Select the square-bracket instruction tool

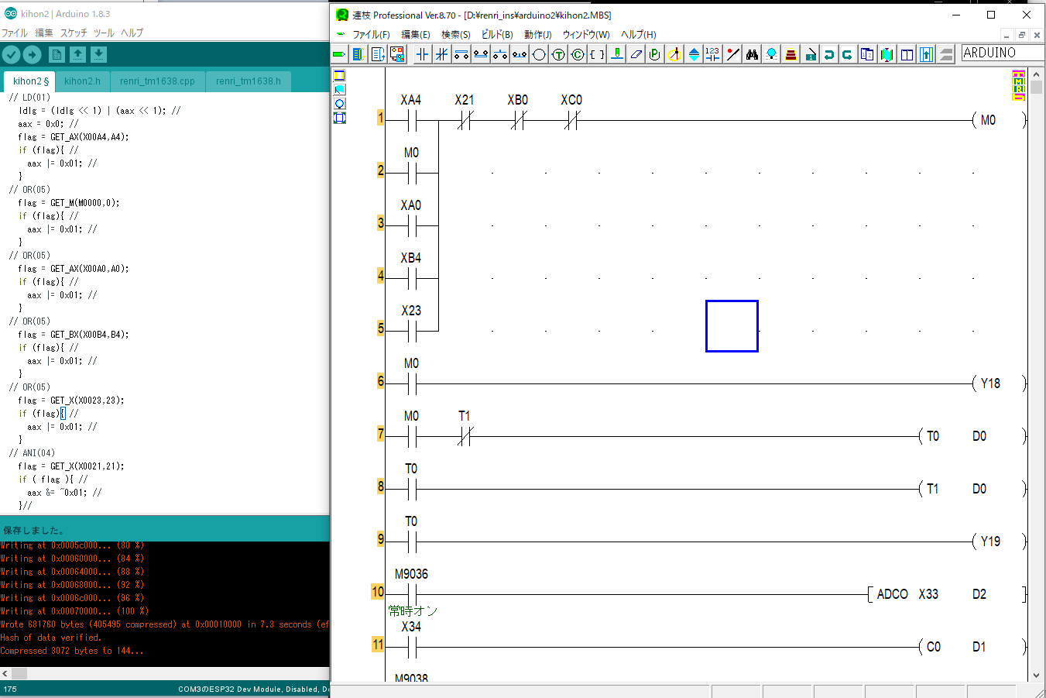pos(597,53)
